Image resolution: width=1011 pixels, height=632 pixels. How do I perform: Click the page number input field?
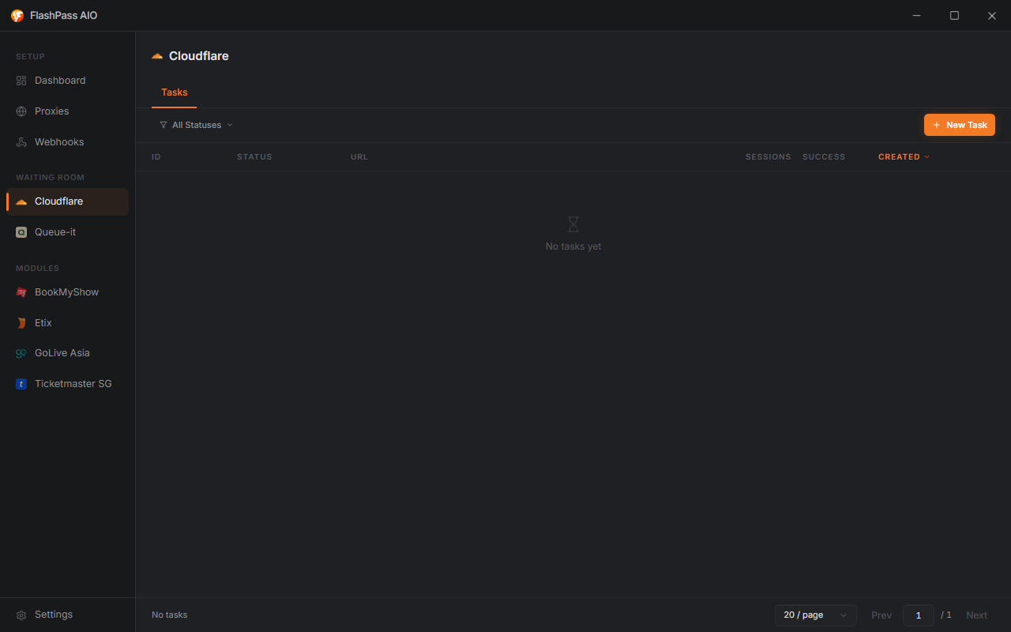click(x=919, y=615)
